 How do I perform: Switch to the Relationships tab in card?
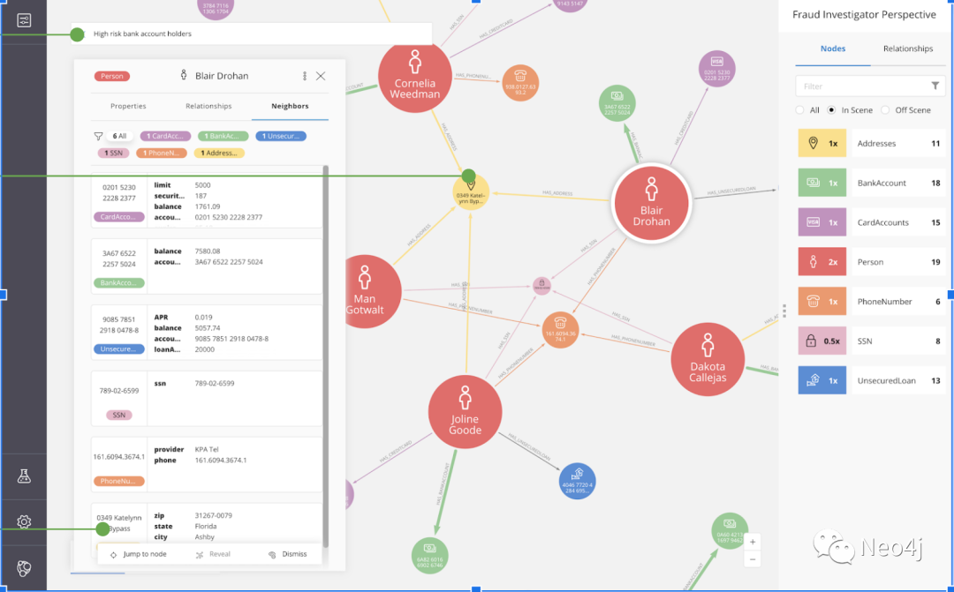pyautogui.click(x=208, y=106)
